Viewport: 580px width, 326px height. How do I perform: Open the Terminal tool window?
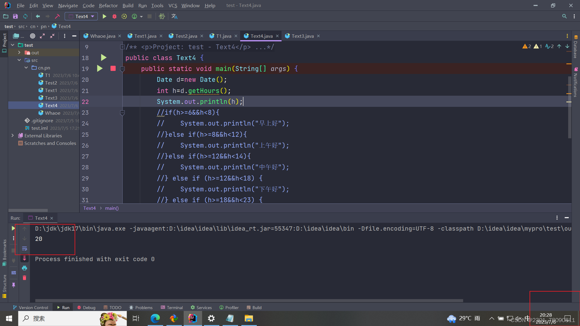(x=172, y=307)
